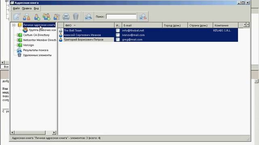259x145 pixels.
Task: Select the Личная адресная книга tree item
Action: click(x=39, y=25)
